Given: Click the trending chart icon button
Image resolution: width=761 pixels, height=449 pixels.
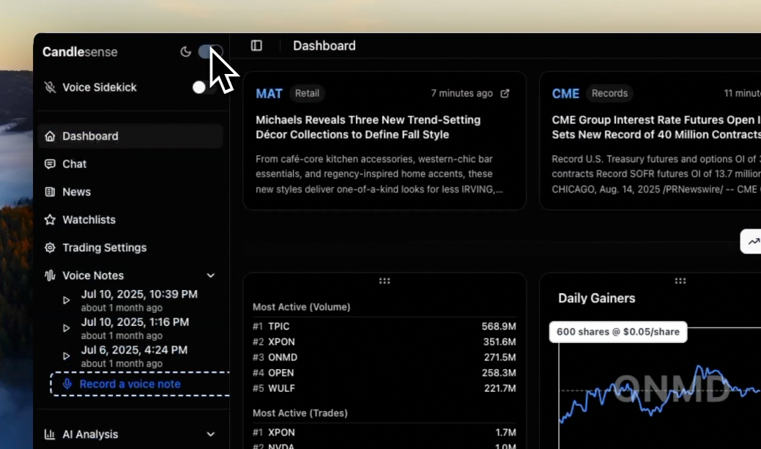Looking at the screenshot, I should 753,242.
